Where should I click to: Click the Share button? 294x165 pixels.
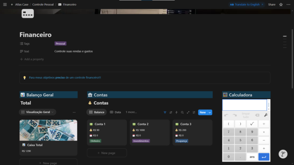(271, 5)
